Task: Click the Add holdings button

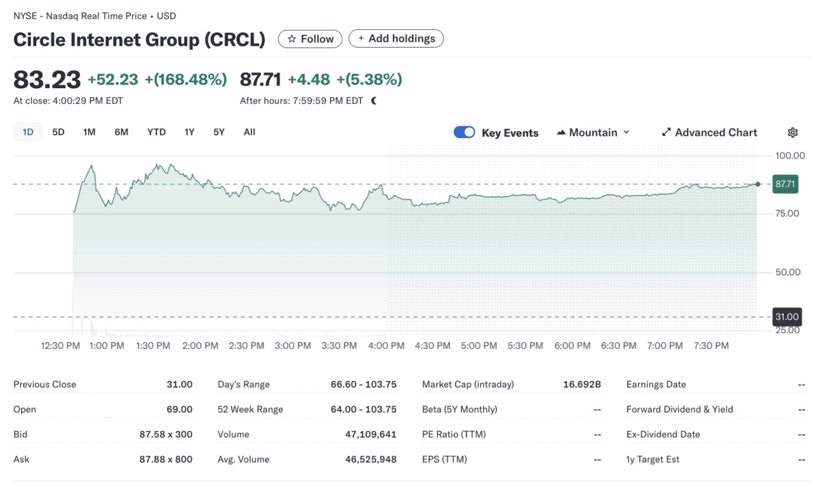Action: (x=396, y=39)
